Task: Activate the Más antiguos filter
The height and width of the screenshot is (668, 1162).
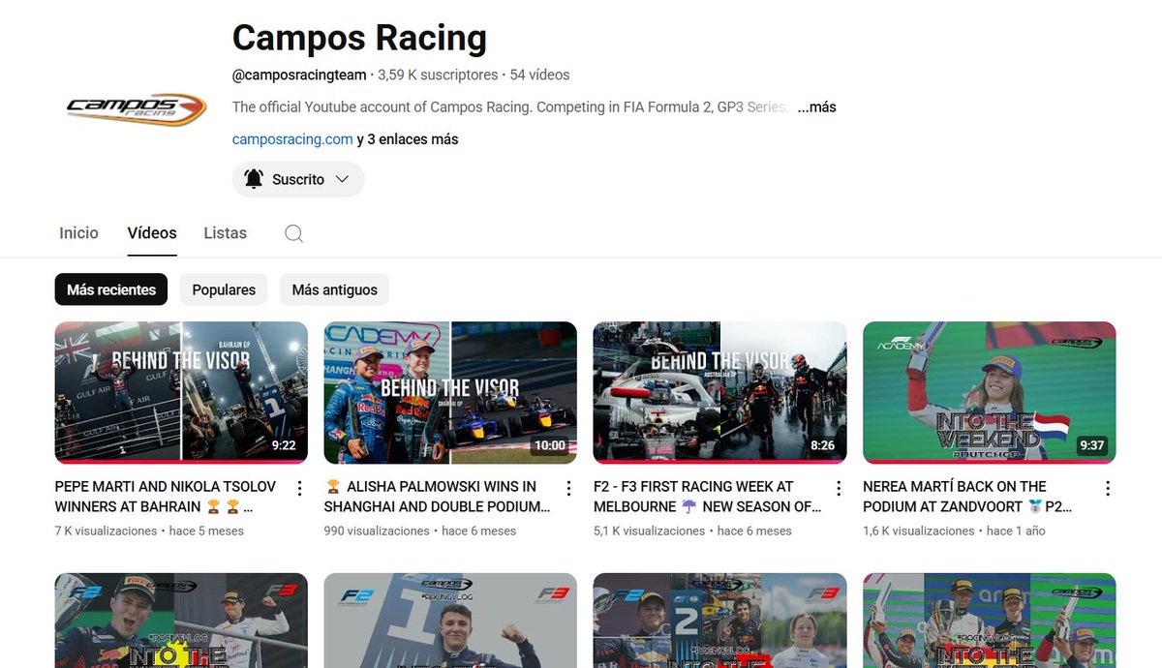Action: (333, 288)
